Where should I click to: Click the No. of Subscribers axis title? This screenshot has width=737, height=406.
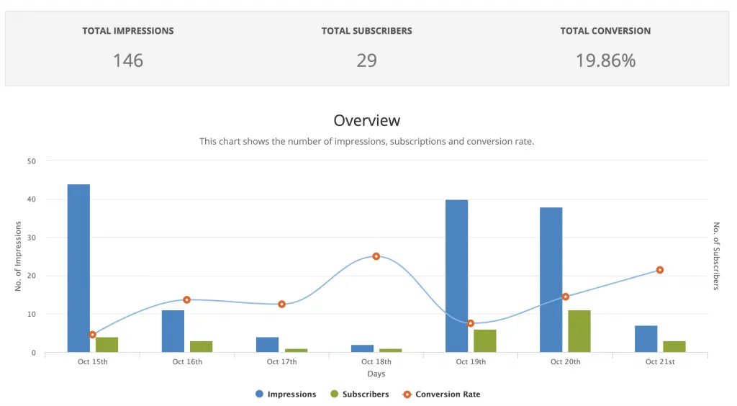pos(716,256)
